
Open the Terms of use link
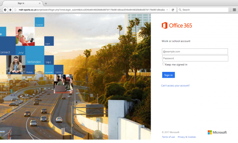168,137
